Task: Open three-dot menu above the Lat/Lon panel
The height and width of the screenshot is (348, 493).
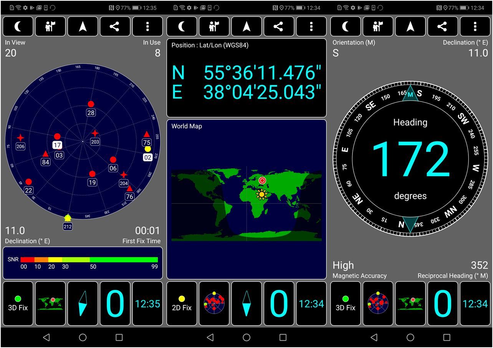Action: 311,27
